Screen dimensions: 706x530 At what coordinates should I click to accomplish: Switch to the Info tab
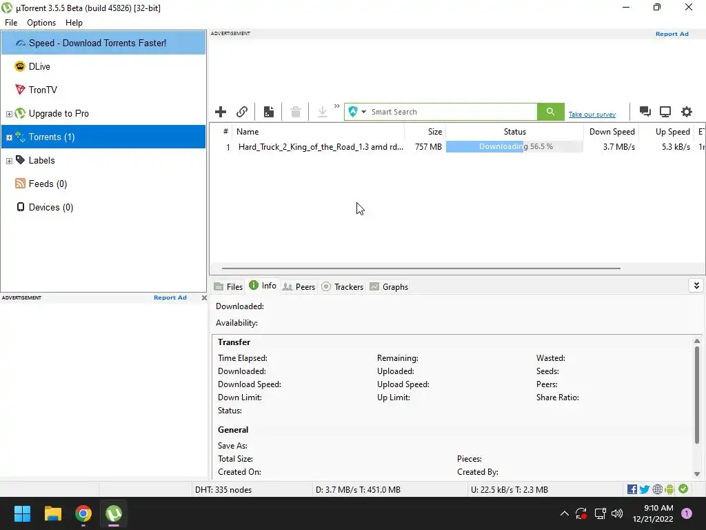click(x=263, y=286)
